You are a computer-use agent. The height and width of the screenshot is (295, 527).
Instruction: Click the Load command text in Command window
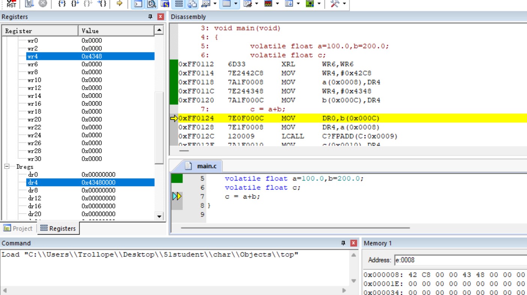point(150,254)
